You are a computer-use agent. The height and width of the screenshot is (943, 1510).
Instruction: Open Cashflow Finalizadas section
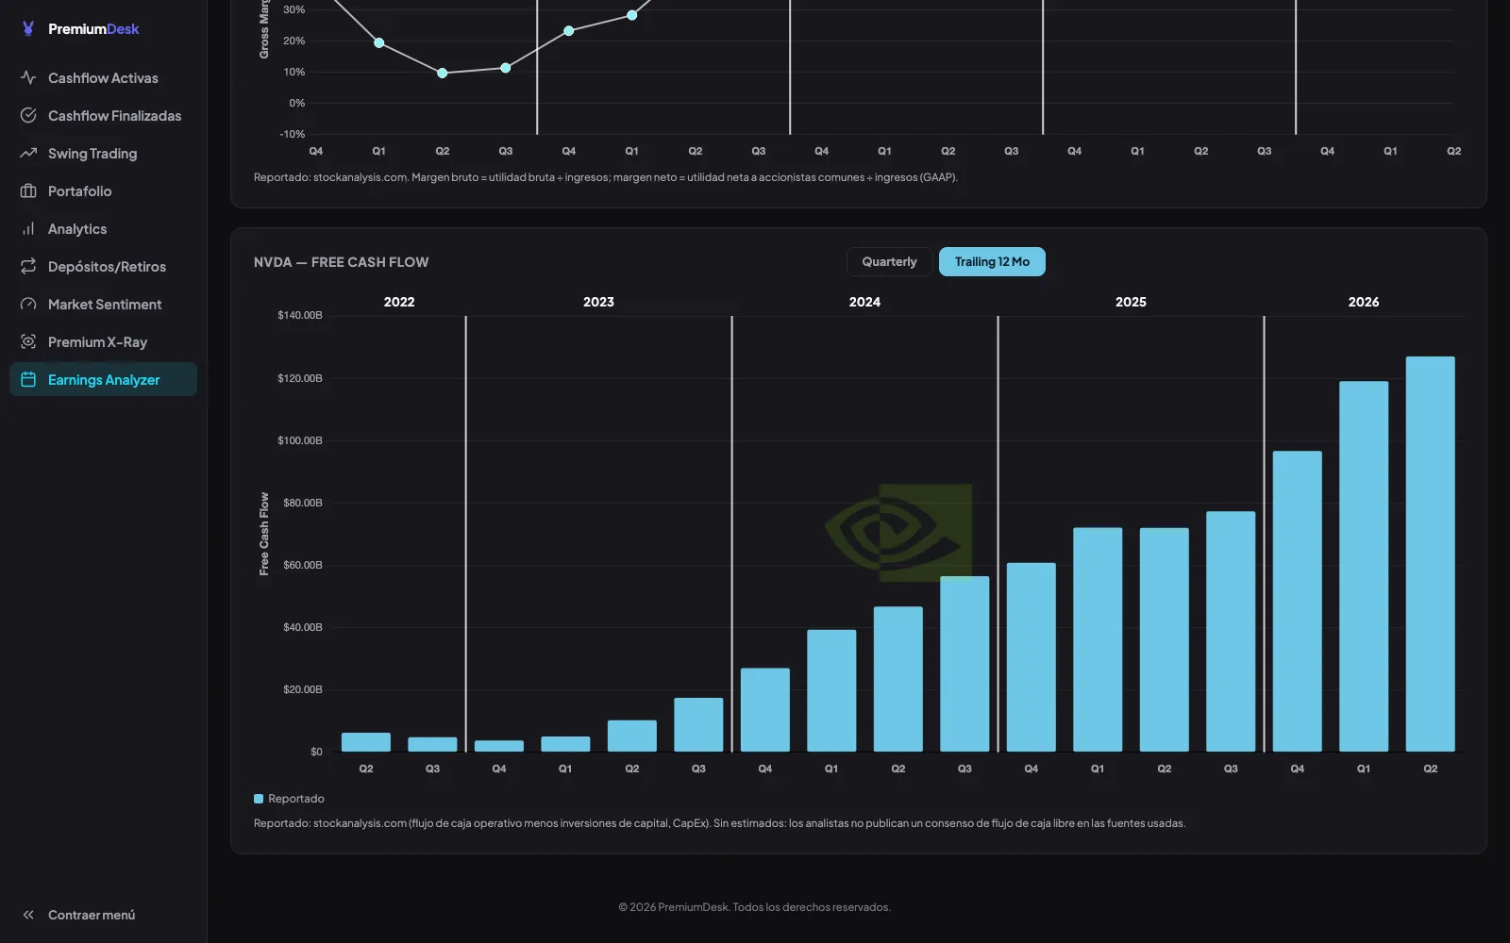point(103,115)
